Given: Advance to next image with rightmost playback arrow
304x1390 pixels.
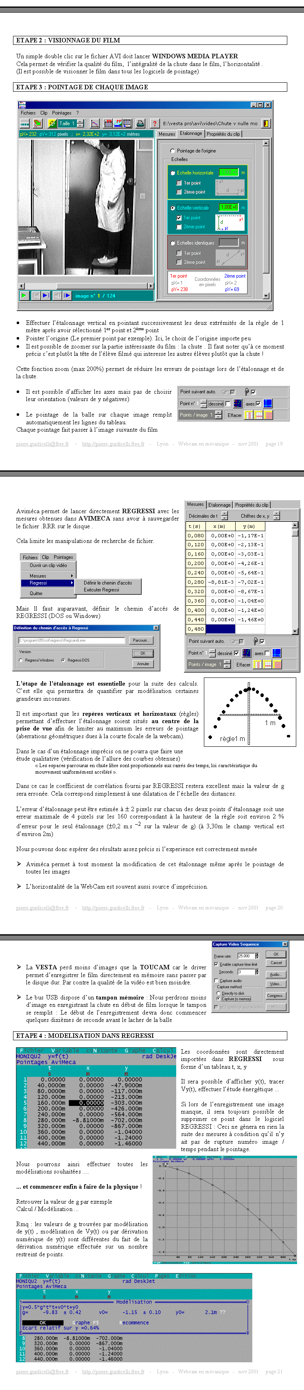Looking at the screenshot, I should click(67, 295).
